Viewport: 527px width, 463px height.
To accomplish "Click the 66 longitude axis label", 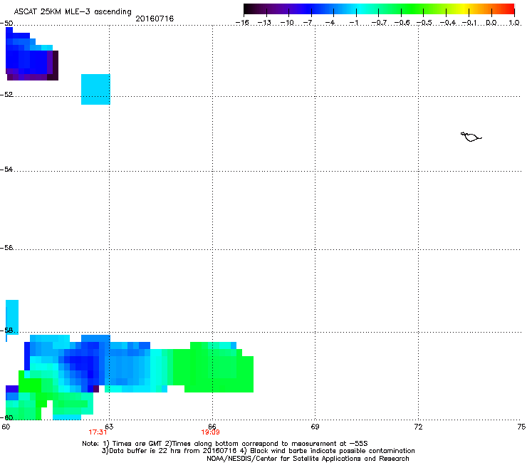I will [x=212, y=427].
